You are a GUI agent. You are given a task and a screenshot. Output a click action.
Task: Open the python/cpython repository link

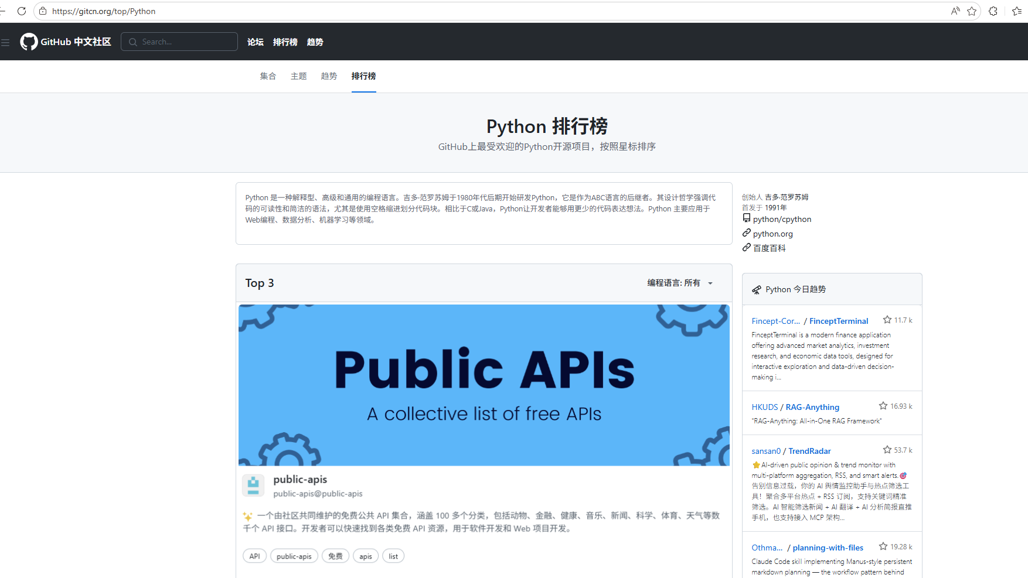tap(782, 219)
